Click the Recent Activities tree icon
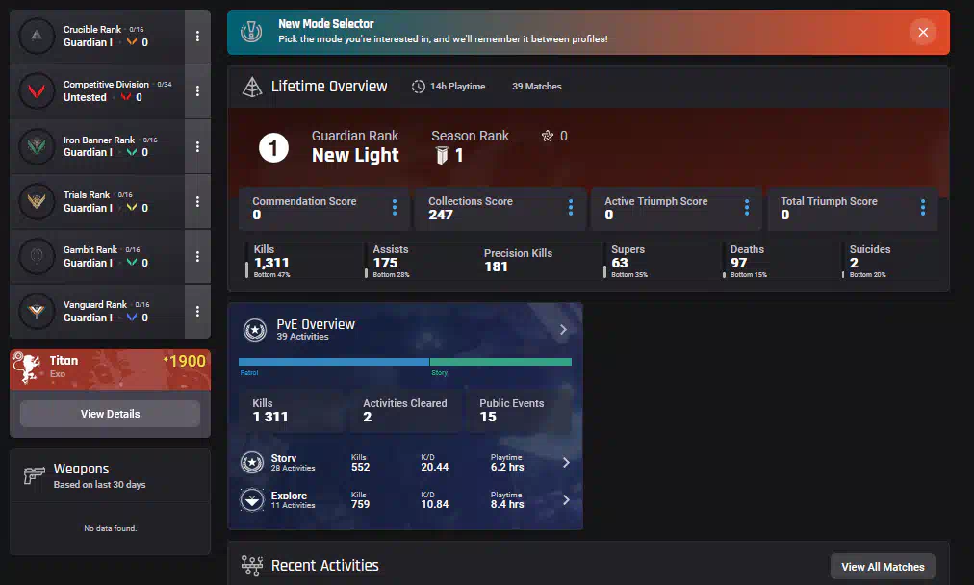The image size is (974, 585). [x=251, y=565]
